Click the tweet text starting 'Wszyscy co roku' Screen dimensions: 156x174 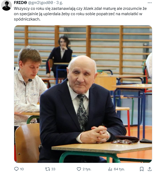click(80, 14)
